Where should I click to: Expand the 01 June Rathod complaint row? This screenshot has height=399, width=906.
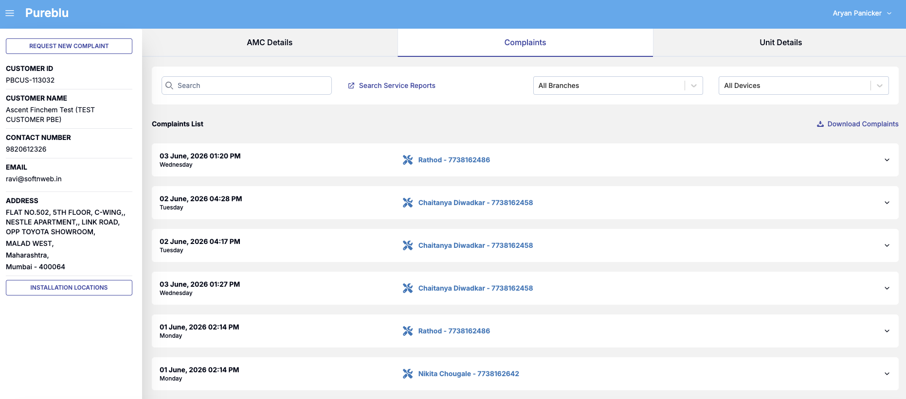tap(887, 331)
